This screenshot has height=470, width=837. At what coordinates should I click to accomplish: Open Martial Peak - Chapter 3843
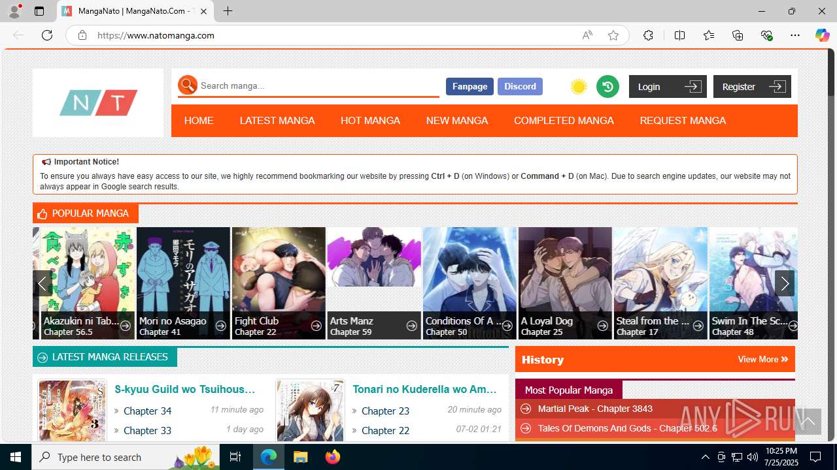tap(595, 409)
